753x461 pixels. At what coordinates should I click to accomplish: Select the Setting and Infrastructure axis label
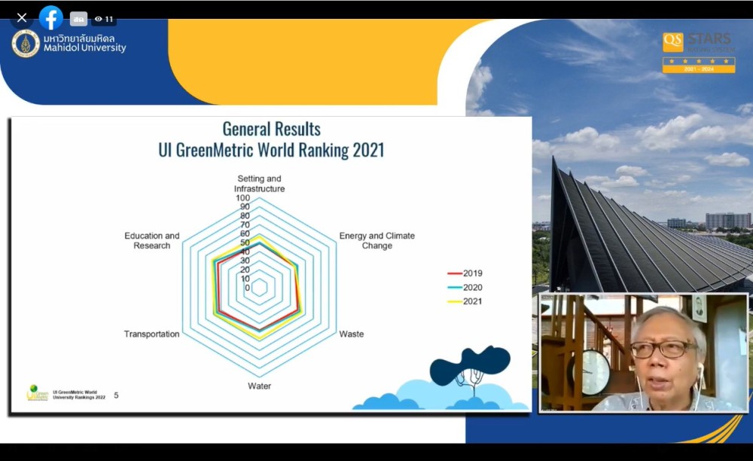259,184
